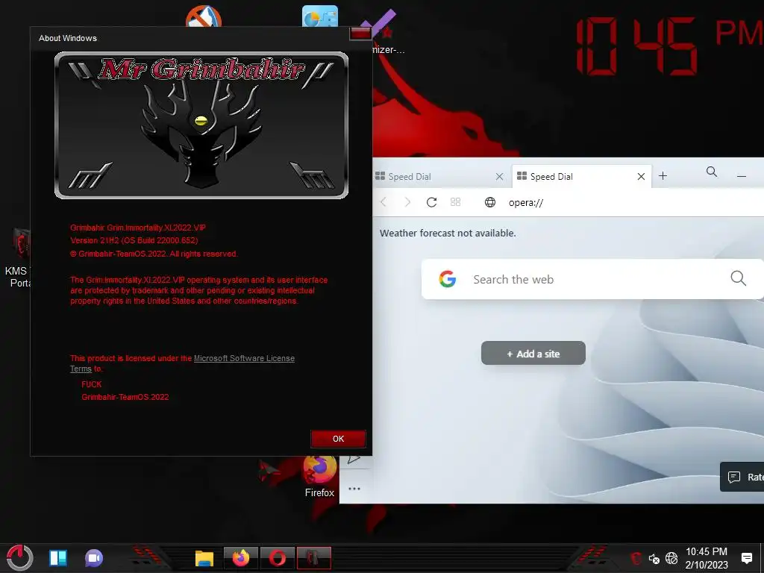Go forward in Opera
Image resolution: width=764 pixels, height=573 pixels.
click(407, 202)
